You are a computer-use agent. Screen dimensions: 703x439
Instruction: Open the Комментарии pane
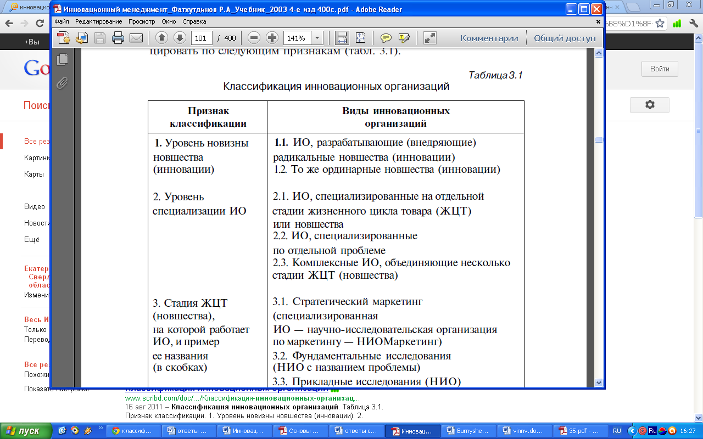(x=489, y=38)
